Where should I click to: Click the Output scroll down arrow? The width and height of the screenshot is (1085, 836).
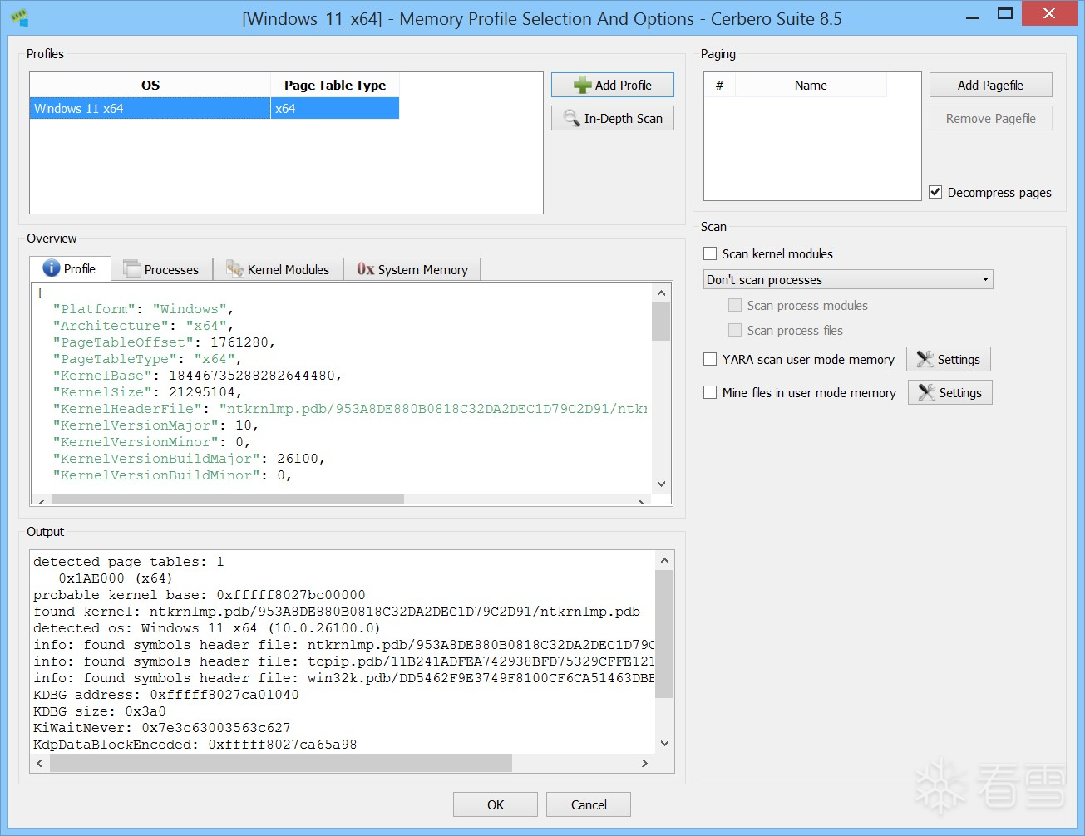click(664, 743)
